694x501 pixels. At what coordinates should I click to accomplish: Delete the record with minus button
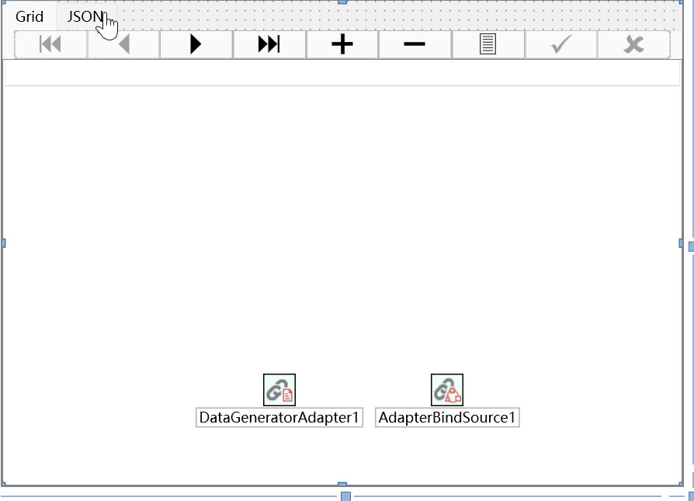pos(415,44)
